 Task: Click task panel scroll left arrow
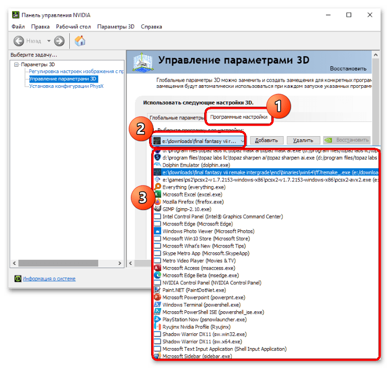click(14, 263)
